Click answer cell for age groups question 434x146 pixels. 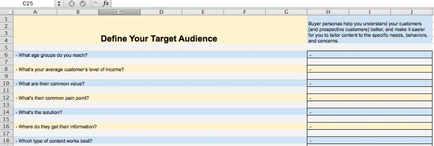coord(370,55)
